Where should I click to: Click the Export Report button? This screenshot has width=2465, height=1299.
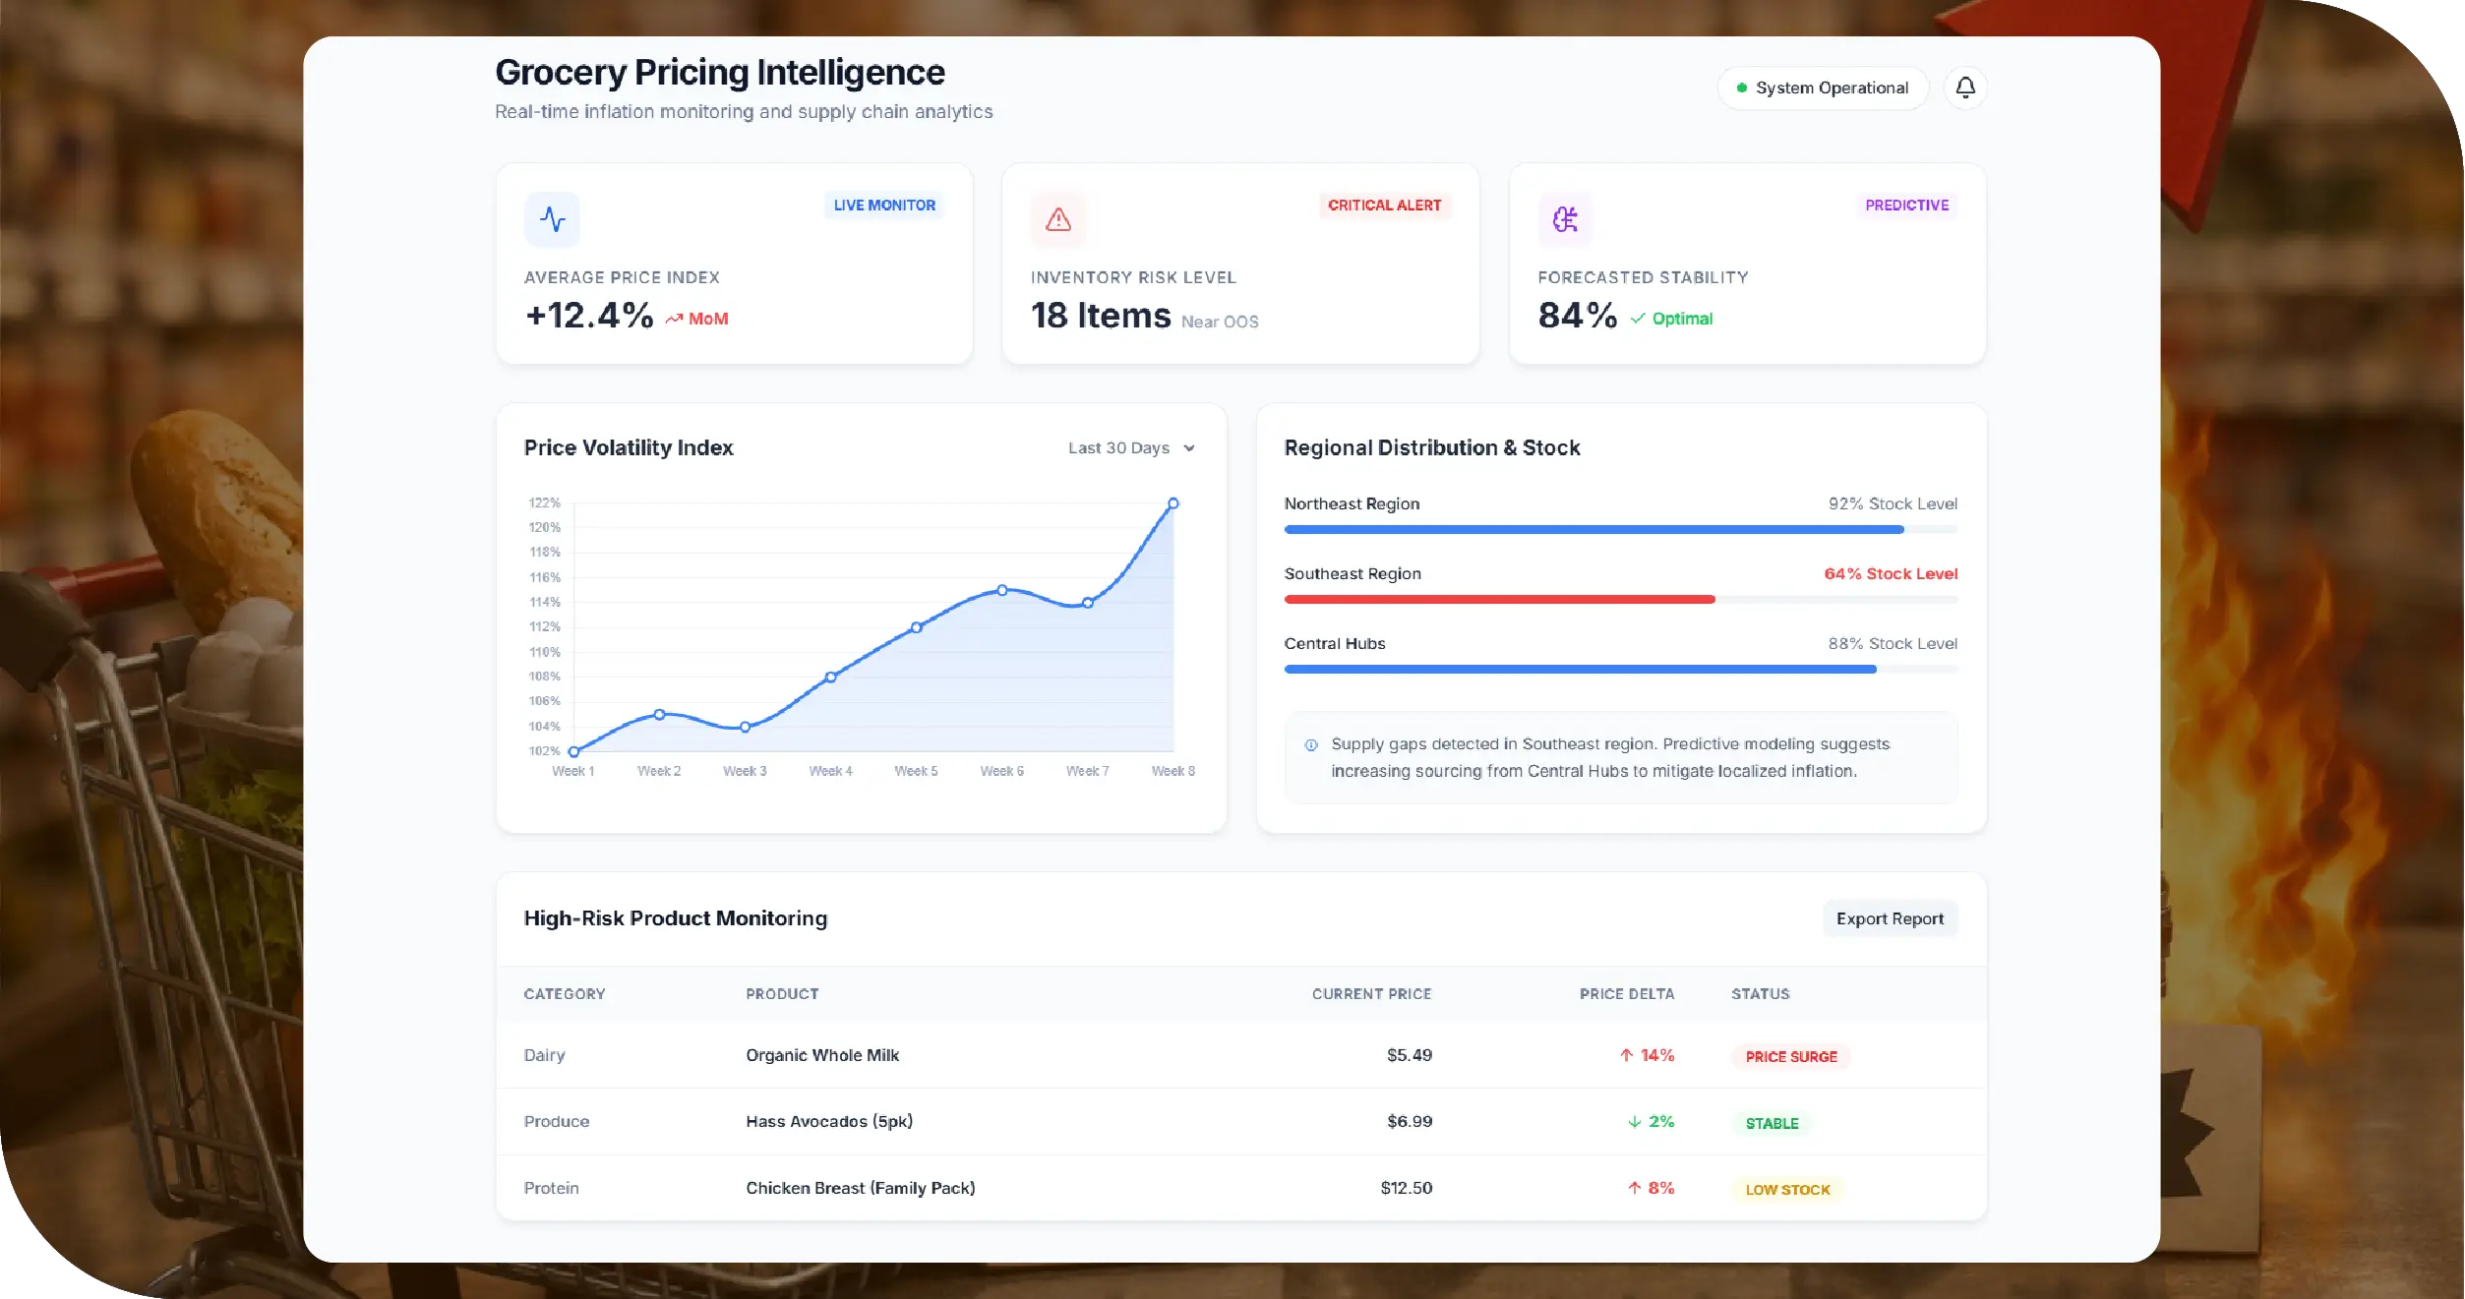1890,918
